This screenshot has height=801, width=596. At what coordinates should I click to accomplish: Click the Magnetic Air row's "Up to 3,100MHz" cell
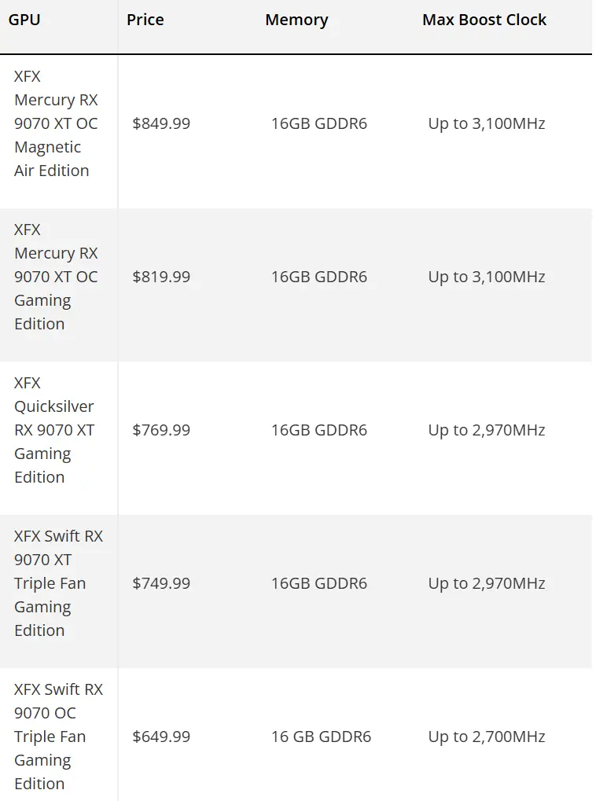click(487, 123)
